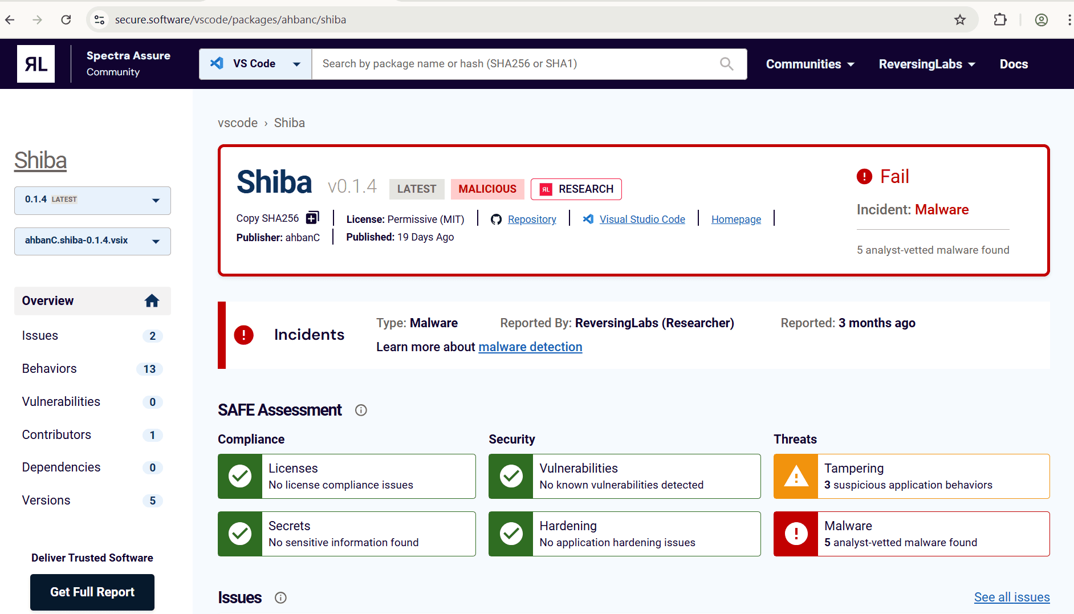Click the Visual Studio Code marketplace icon
The width and height of the screenshot is (1074, 614).
(588, 219)
